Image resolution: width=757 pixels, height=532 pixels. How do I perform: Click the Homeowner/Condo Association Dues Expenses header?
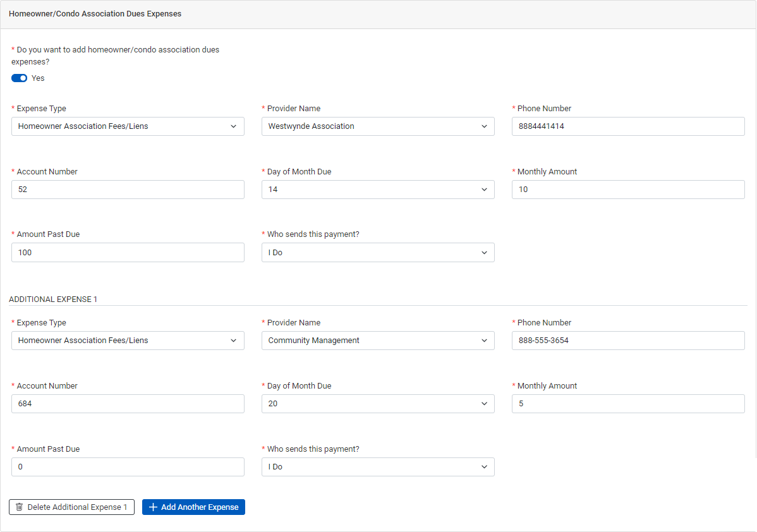[x=95, y=14]
